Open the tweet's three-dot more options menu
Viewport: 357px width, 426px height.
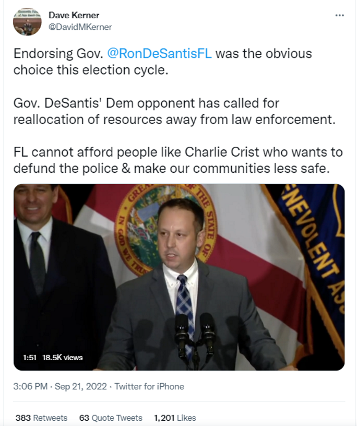point(339,16)
